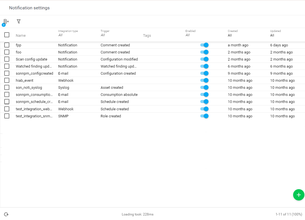305x220 pixels.
Task: Toggle the hiab_event enabled switch
Action: tap(204, 80)
